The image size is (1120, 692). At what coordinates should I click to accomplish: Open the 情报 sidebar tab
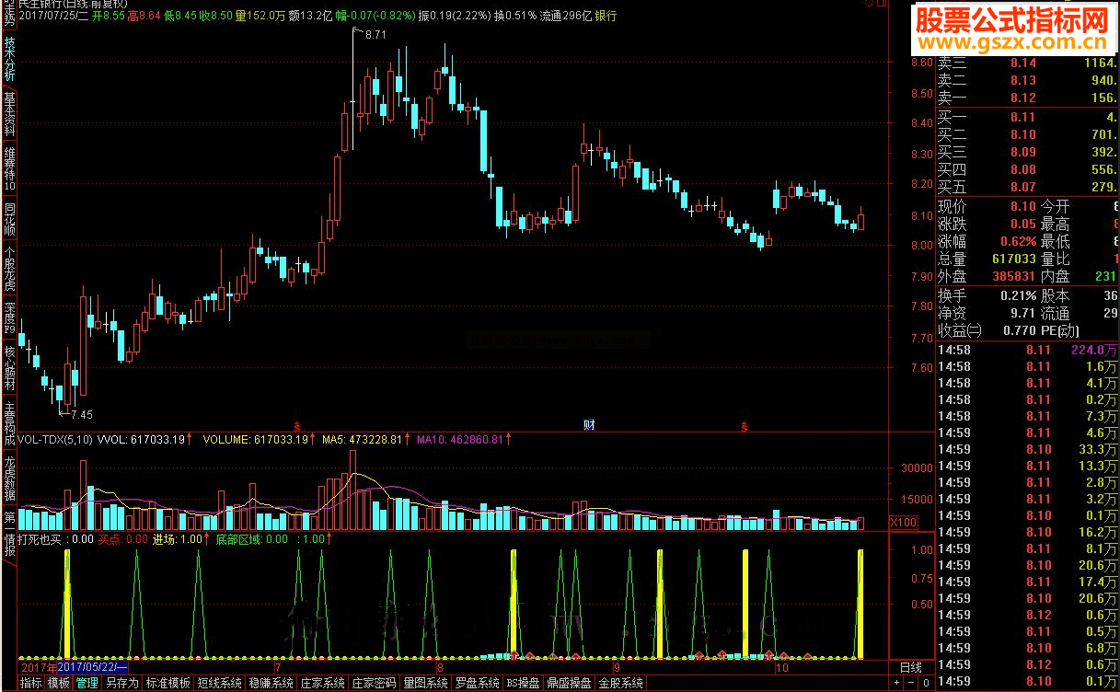[x=9, y=544]
